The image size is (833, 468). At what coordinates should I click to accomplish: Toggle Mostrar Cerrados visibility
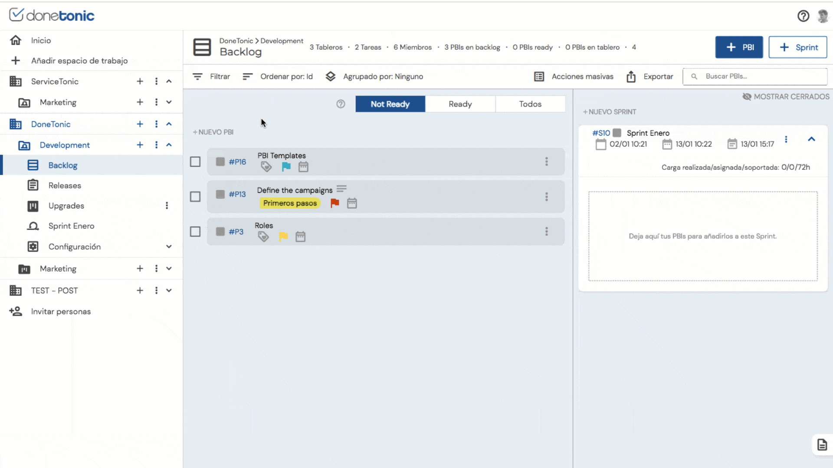pos(786,97)
